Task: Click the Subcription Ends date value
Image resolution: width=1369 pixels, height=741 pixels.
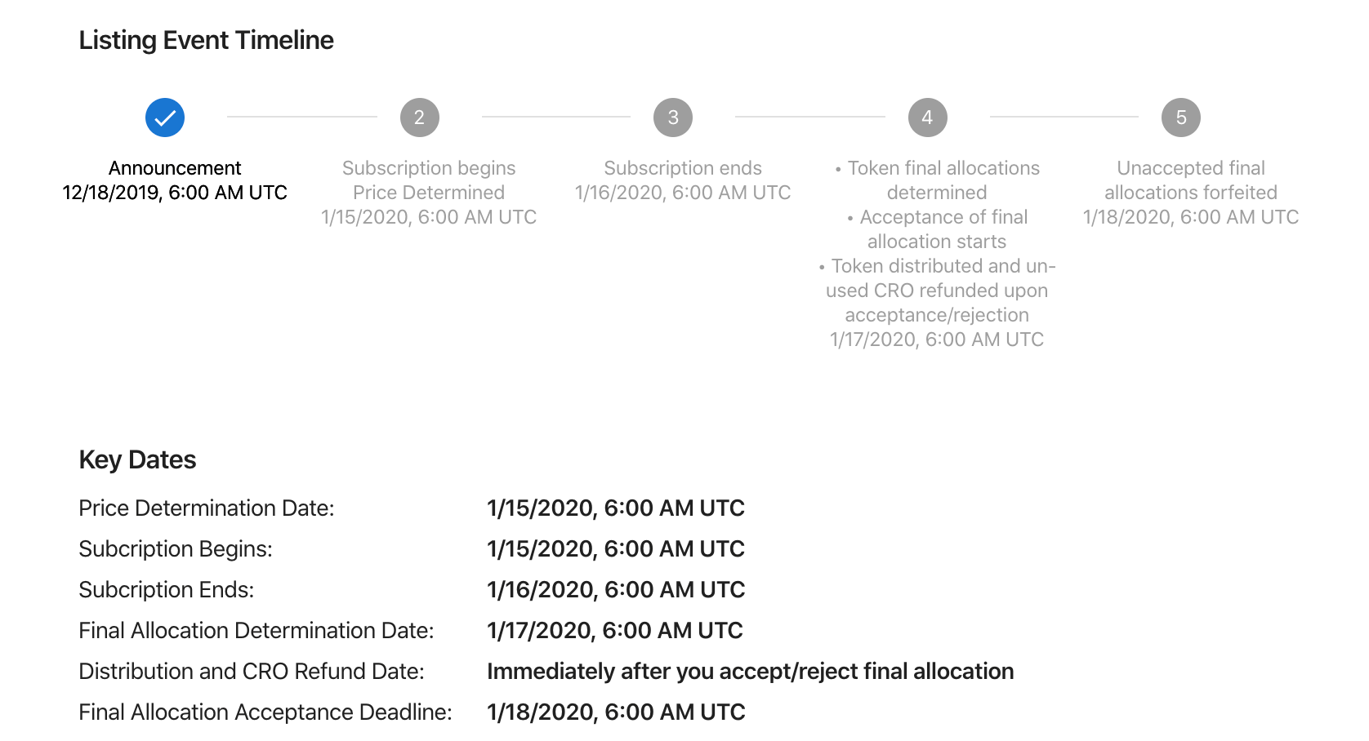Action: pos(616,589)
